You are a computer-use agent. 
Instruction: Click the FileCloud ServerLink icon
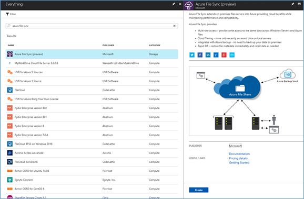coord(10,162)
